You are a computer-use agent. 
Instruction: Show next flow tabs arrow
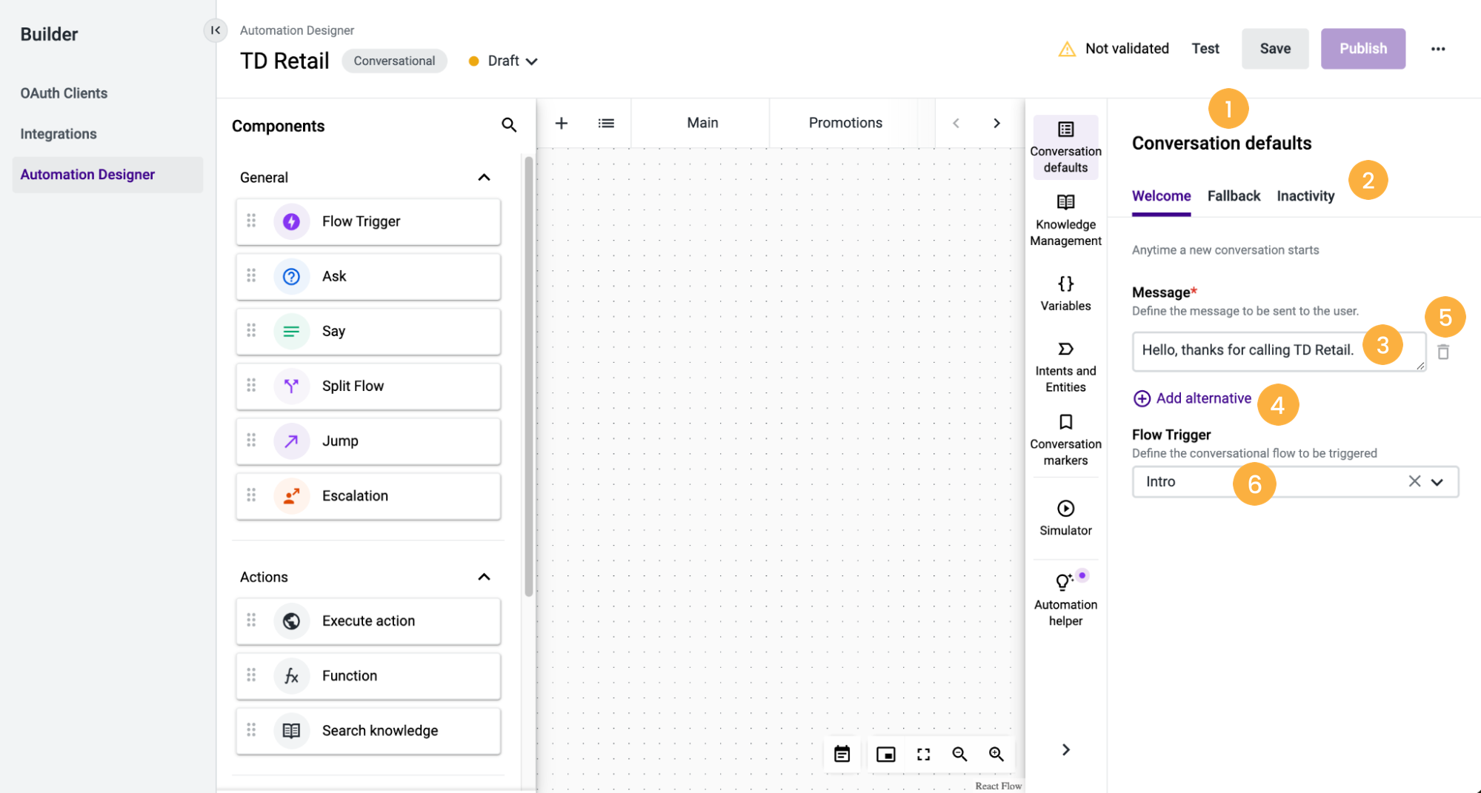click(996, 123)
